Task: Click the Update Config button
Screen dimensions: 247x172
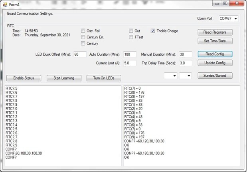Action: (x=215, y=63)
